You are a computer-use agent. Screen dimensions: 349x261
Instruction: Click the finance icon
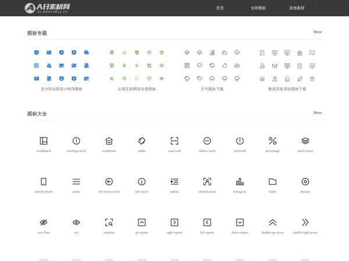[x=305, y=182]
